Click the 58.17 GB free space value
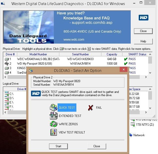Screen dimensions: 158x154 click(134, 106)
